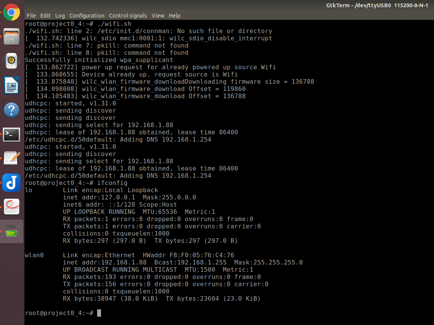Screen dimensions: 434x325
Task: Open the Edit menu
Action: coord(45,16)
